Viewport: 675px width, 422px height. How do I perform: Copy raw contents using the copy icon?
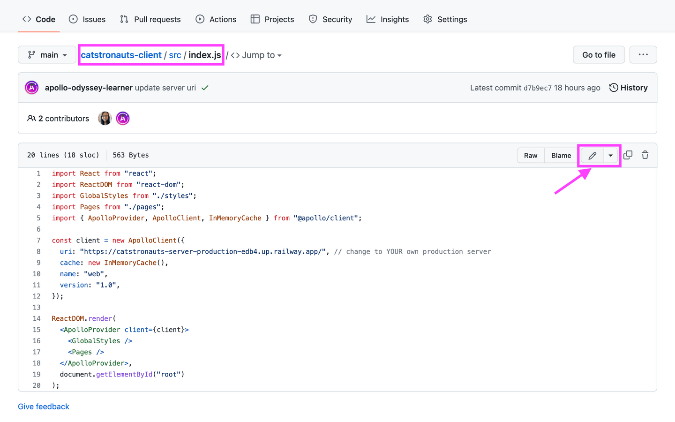pyautogui.click(x=628, y=155)
